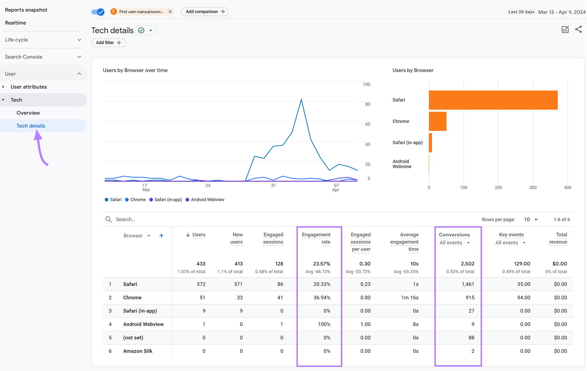Click the sort arrow on Users column

(x=188, y=235)
